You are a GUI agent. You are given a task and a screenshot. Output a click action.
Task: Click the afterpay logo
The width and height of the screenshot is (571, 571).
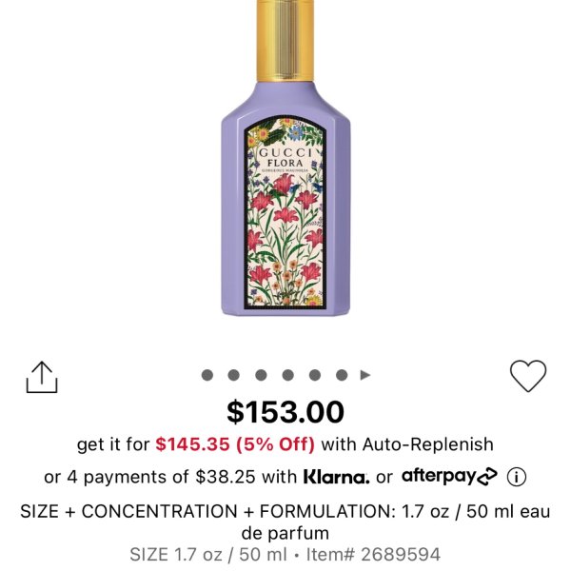(449, 477)
